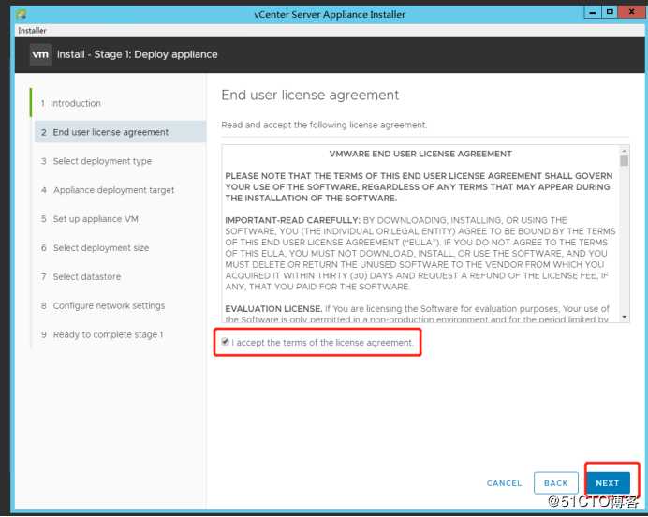
Task: Click the 'Install - Stage 1: Deploy appliance' title
Action: (138, 54)
